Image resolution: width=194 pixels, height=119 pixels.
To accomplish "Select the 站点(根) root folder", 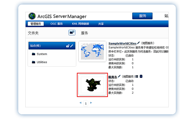I will pos(52,46).
